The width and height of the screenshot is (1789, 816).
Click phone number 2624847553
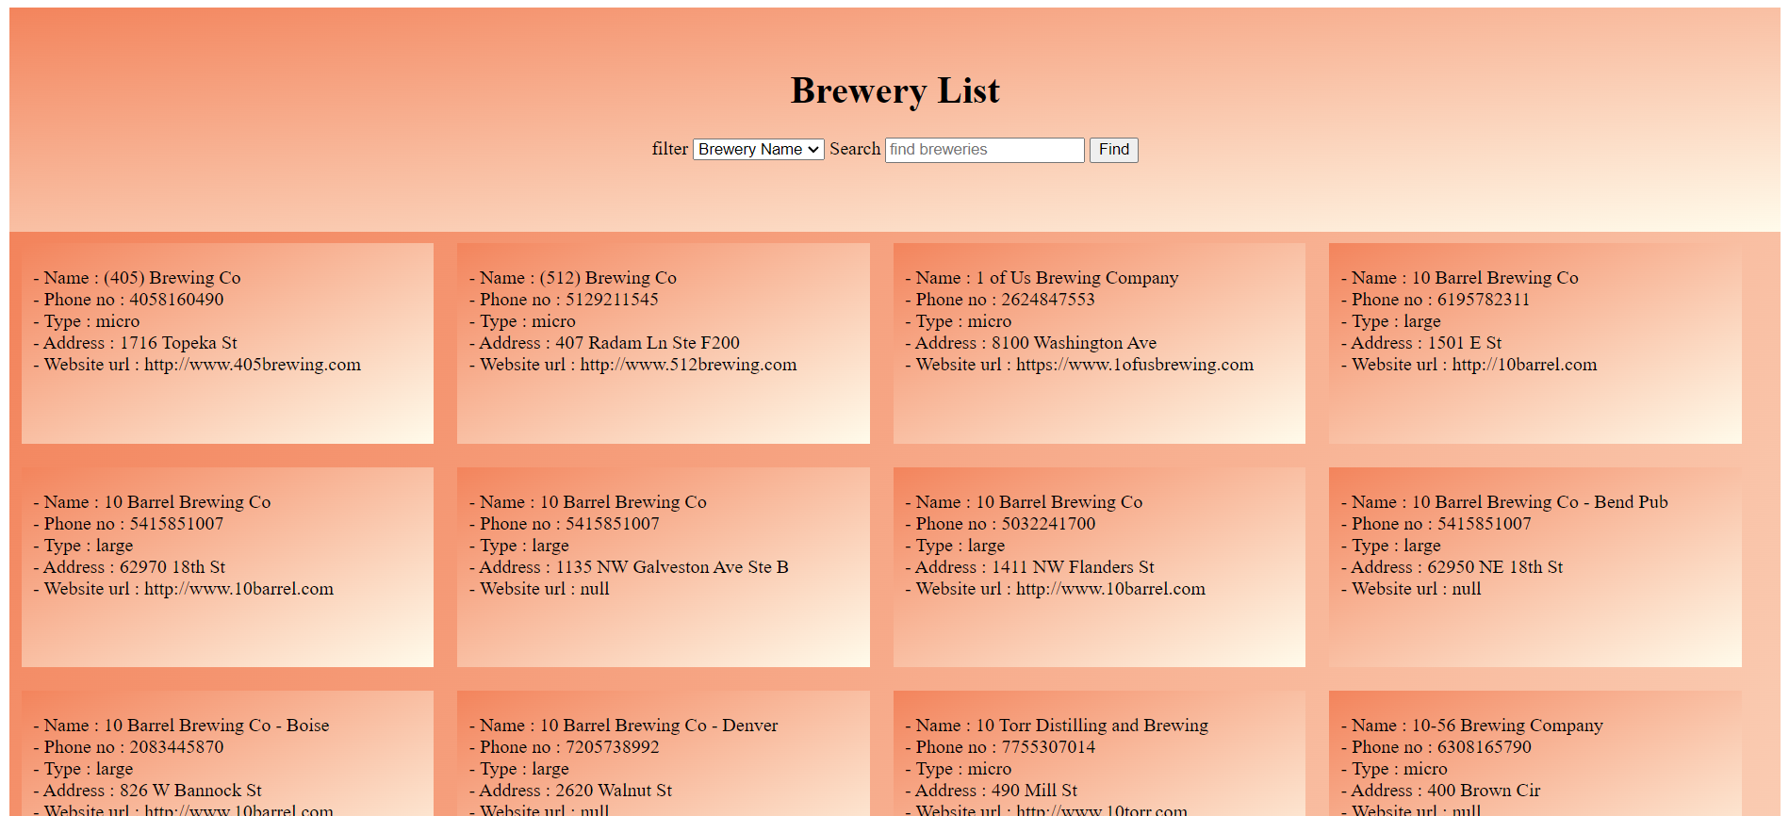pyautogui.click(x=1048, y=300)
